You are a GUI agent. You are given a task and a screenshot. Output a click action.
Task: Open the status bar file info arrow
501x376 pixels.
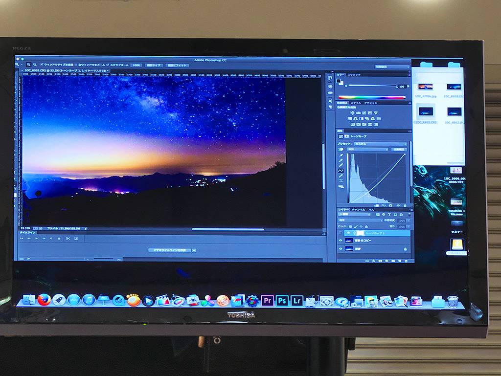pos(86,228)
